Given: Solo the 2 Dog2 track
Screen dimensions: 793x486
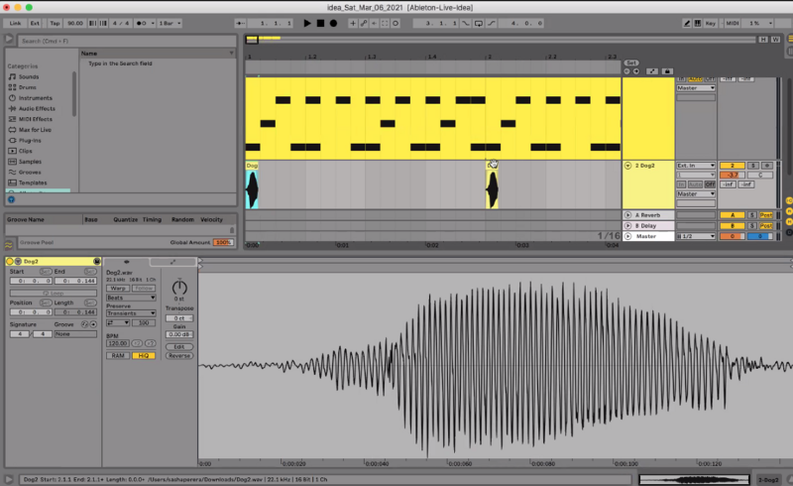Looking at the screenshot, I should pyautogui.click(x=752, y=166).
